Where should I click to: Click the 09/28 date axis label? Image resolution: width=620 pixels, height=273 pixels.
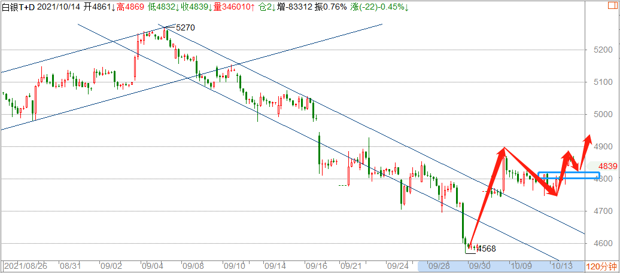click(x=439, y=265)
